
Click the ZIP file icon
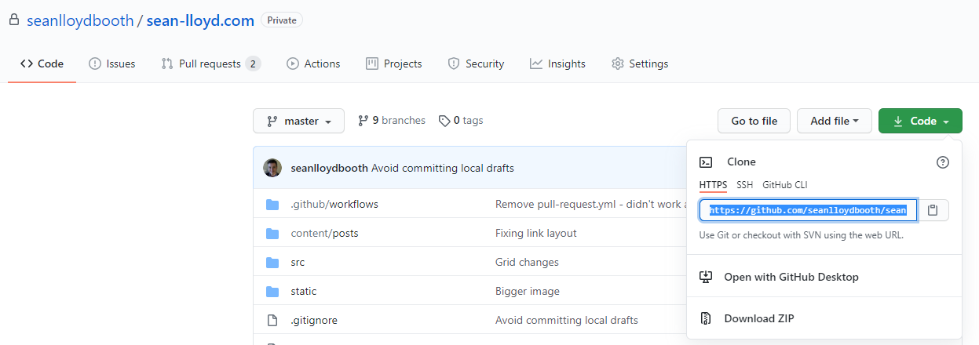706,318
